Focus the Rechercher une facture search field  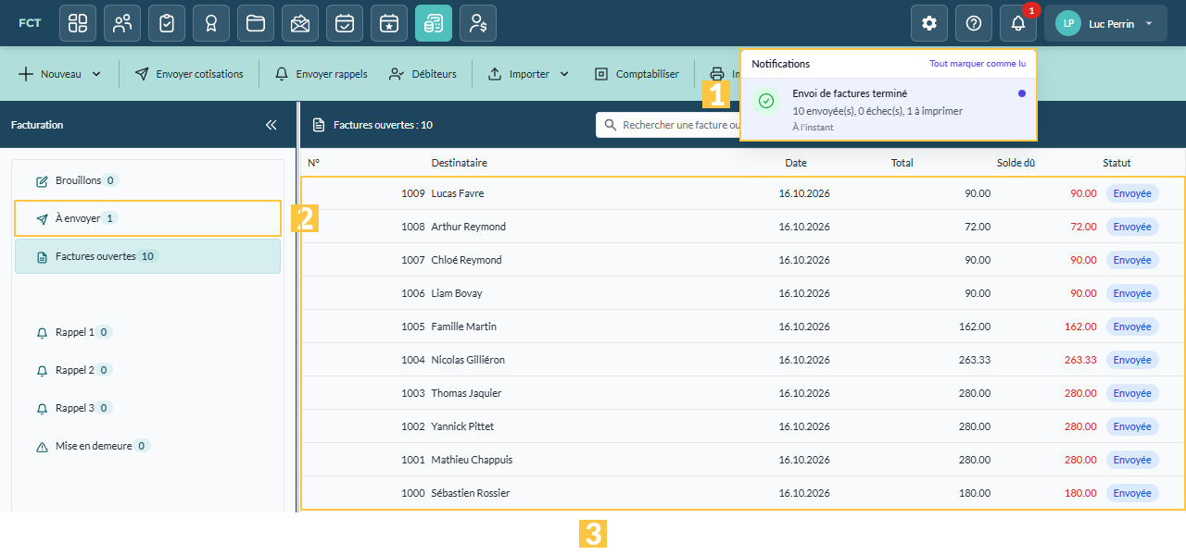(668, 125)
